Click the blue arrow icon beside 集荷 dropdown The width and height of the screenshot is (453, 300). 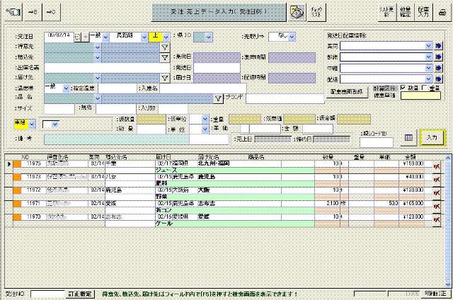point(438,45)
